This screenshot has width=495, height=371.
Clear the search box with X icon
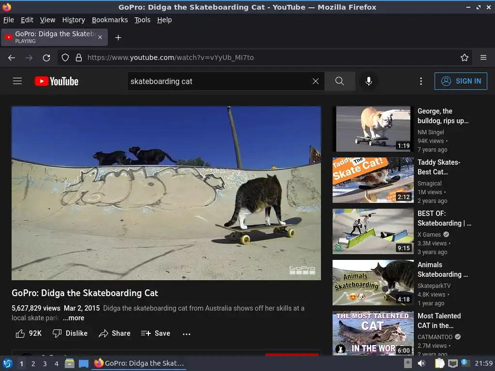tap(315, 81)
